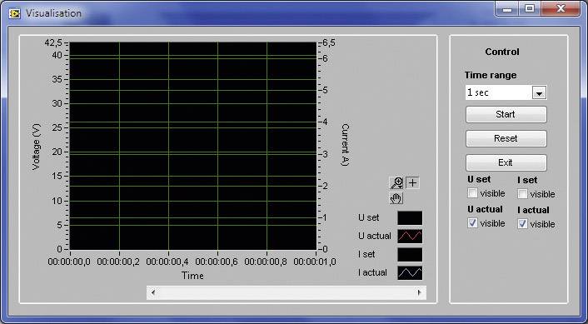
Task: Enable I set visible checkbox
Action: coord(522,194)
